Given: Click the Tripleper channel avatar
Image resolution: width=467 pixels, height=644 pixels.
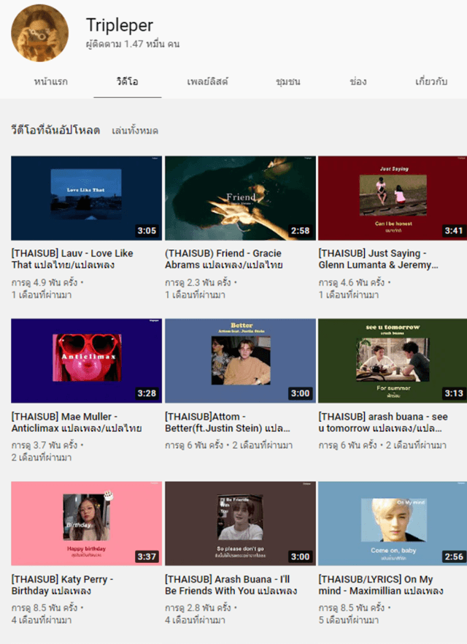Looking at the screenshot, I should tap(40, 34).
